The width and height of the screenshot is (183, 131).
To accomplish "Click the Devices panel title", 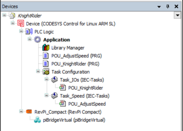I will pos(10,6).
